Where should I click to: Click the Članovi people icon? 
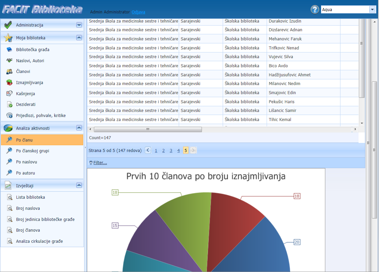pos(9,72)
